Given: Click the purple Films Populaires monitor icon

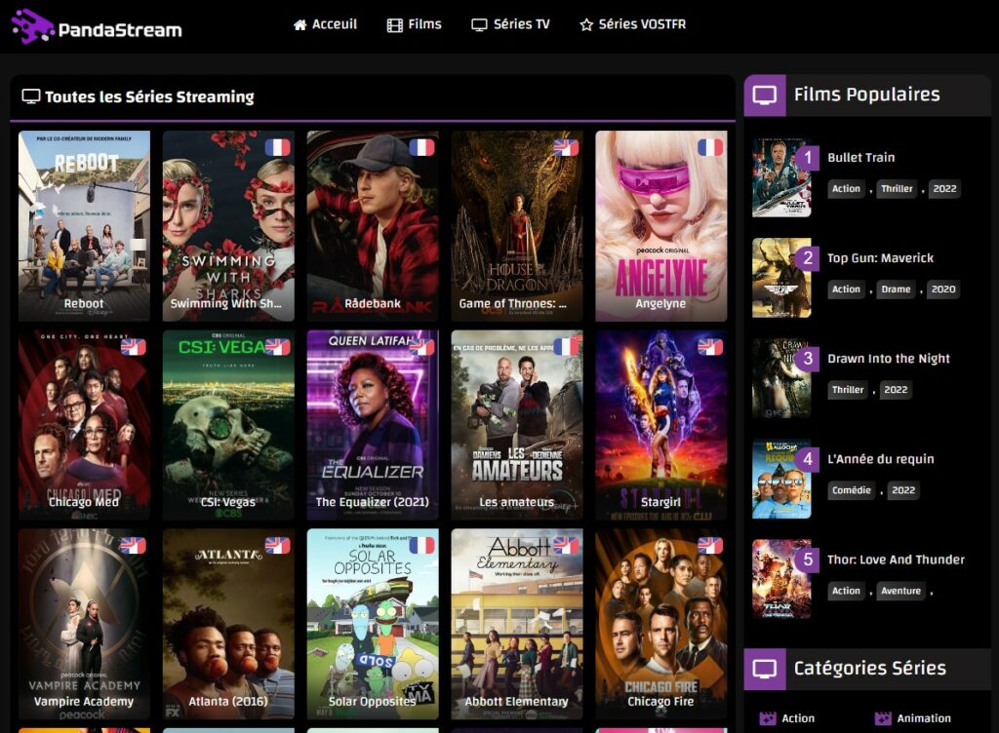Looking at the screenshot, I should (x=765, y=96).
